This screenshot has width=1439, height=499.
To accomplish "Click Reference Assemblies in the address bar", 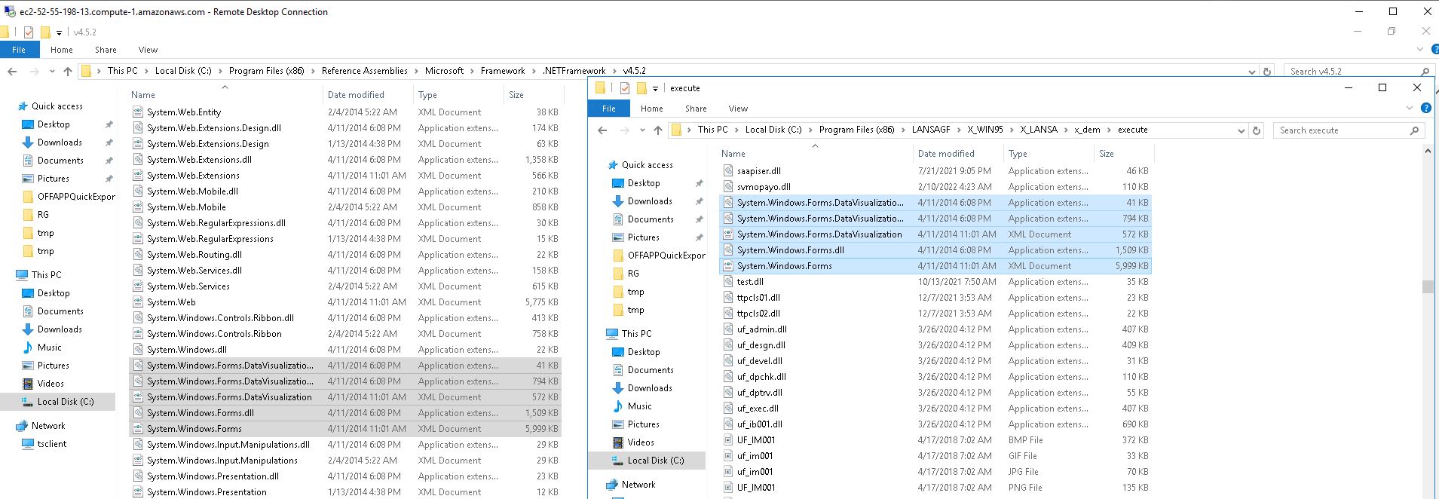I will click(x=364, y=71).
